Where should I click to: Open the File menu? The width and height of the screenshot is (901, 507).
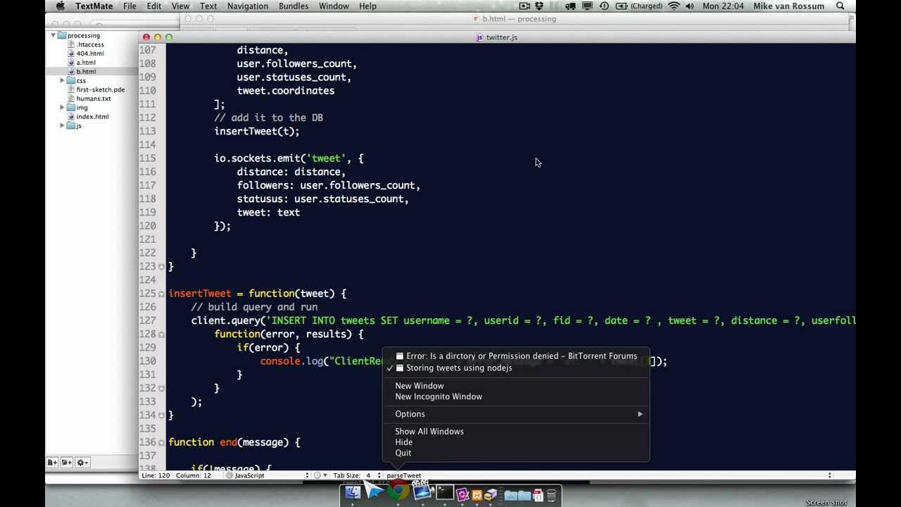[130, 6]
